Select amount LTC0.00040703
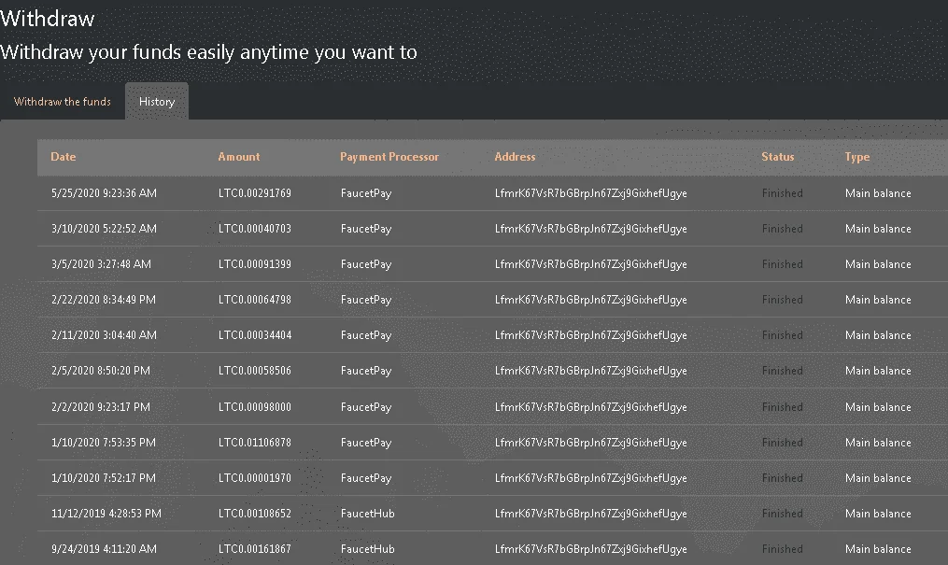This screenshot has height=565, width=948. tap(255, 229)
